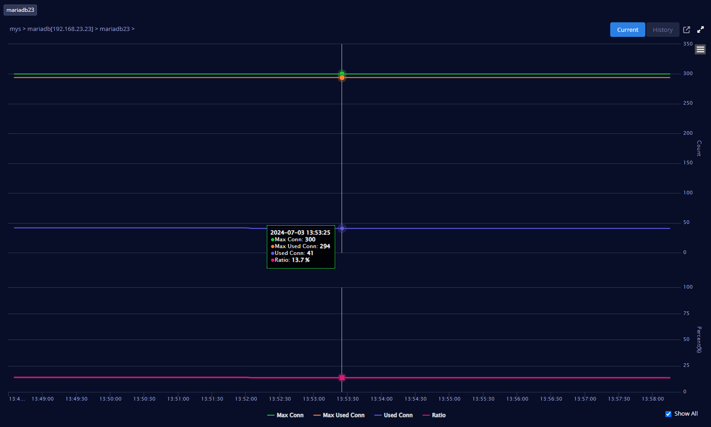The width and height of the screenshot is (711, 427).
Task: Switch to the History tab
Action: coord(662,30)
